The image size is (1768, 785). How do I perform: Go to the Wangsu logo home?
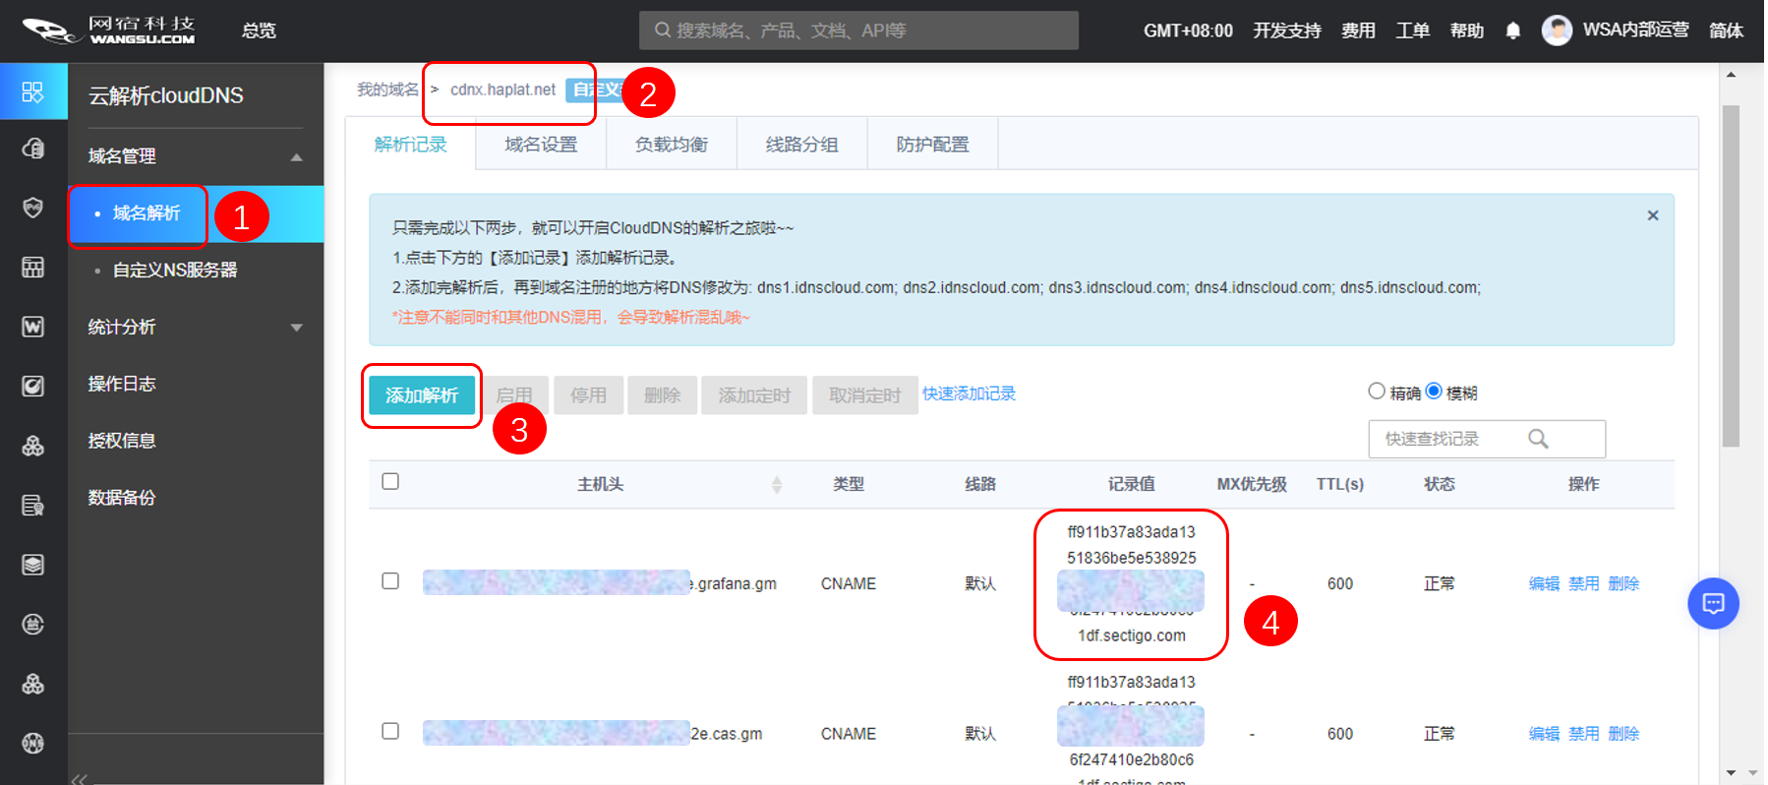point(109,30)
